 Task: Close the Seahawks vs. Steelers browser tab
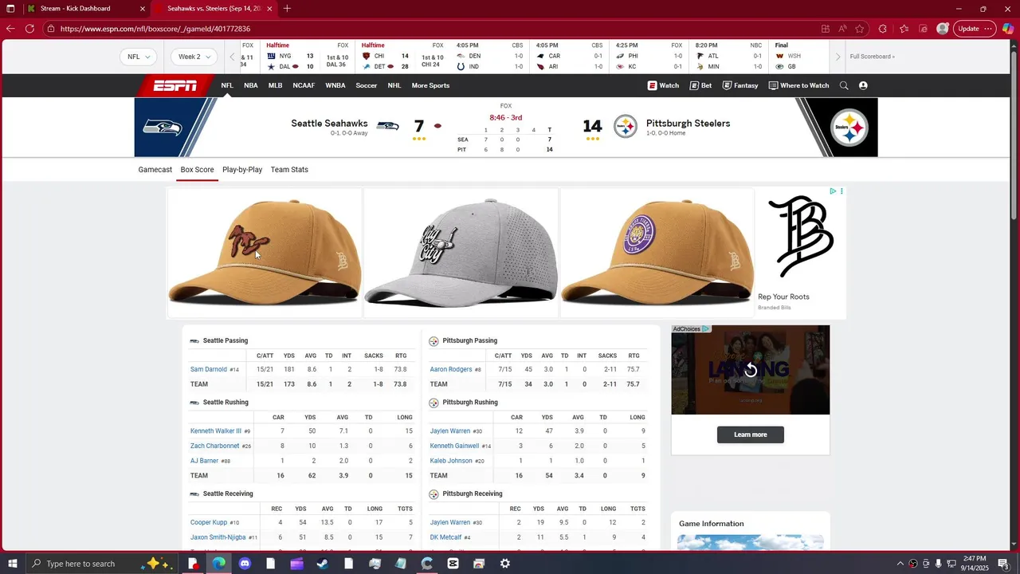click(x=270, y=9)
